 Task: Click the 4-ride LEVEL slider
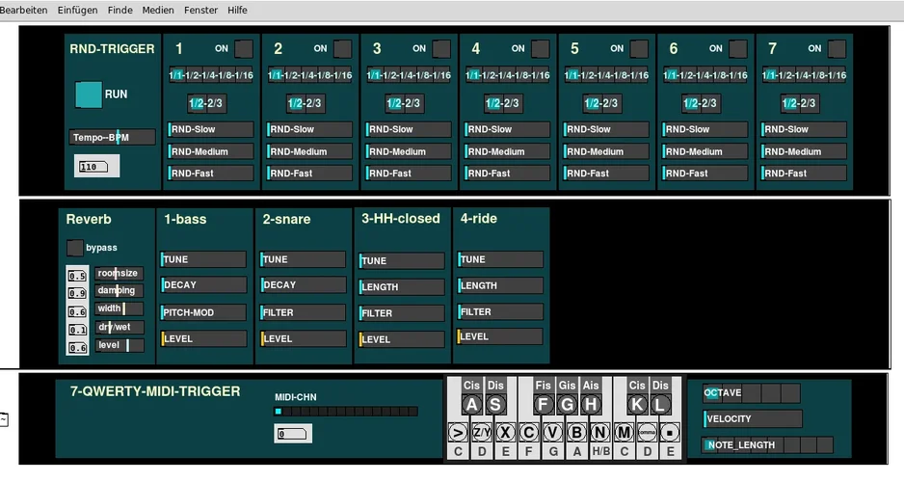point(500,337)
